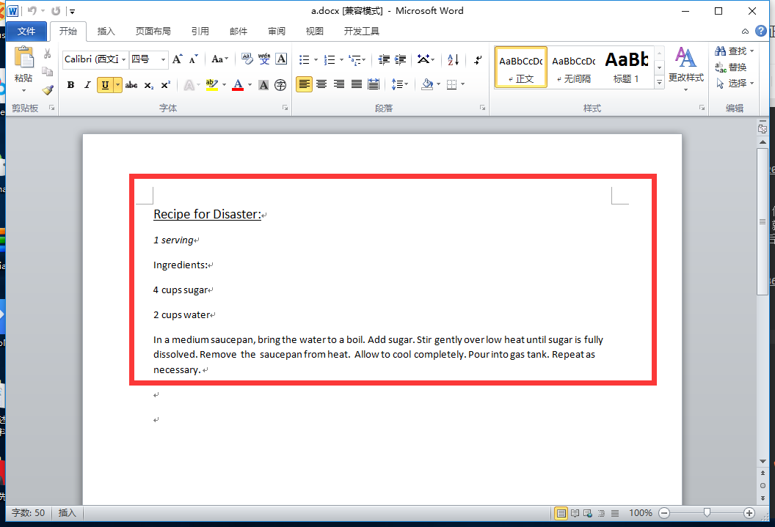Click word count 字数: 50 in status bar
Viewport: 775px width, 527px height.
(28, 513)
